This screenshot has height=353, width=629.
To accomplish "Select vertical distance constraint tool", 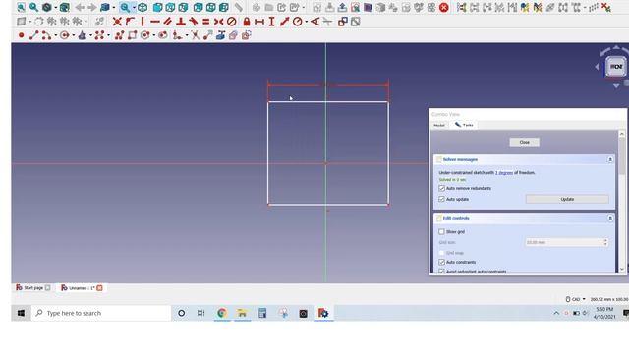I will pyautogui.click(x=272, y=22).
